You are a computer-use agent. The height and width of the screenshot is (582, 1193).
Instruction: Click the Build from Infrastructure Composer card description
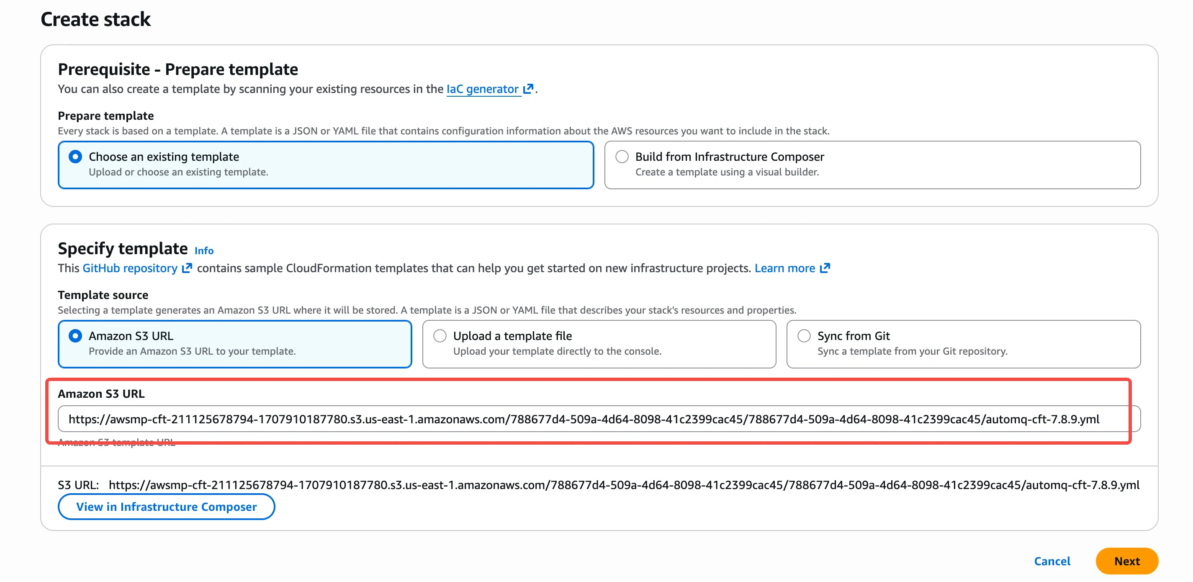[727, 173]
